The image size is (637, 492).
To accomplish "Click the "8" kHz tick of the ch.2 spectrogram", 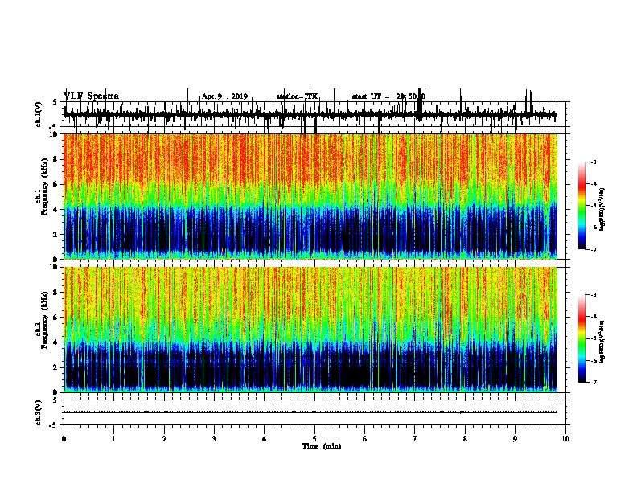I will [x=56, y=293].
